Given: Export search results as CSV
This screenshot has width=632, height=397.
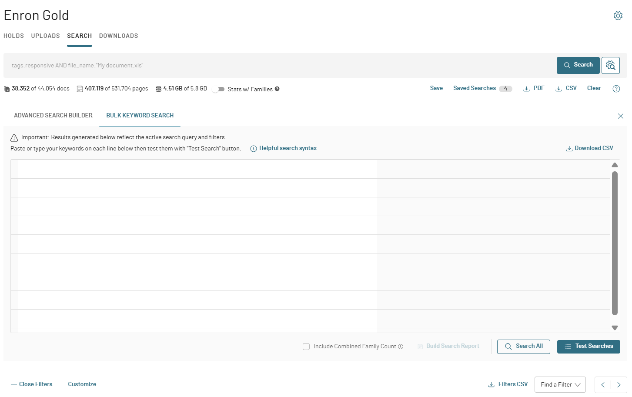Looking at the screenshot, I should [x=566, y=88].
